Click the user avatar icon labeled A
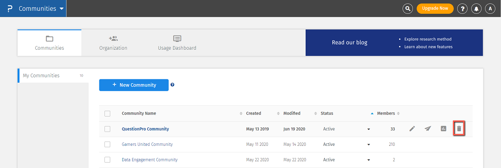Image resolution: width=501 pixels, height=168 pixels. coord(490,8)
